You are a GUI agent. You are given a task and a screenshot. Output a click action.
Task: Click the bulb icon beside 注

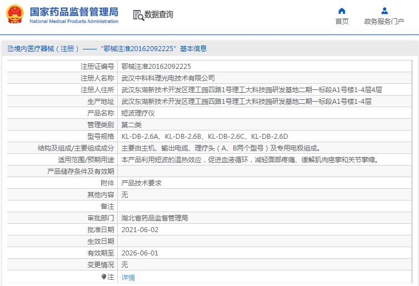(104, 277)
